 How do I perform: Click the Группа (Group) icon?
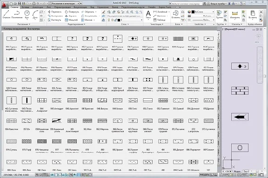pos(219,14)
